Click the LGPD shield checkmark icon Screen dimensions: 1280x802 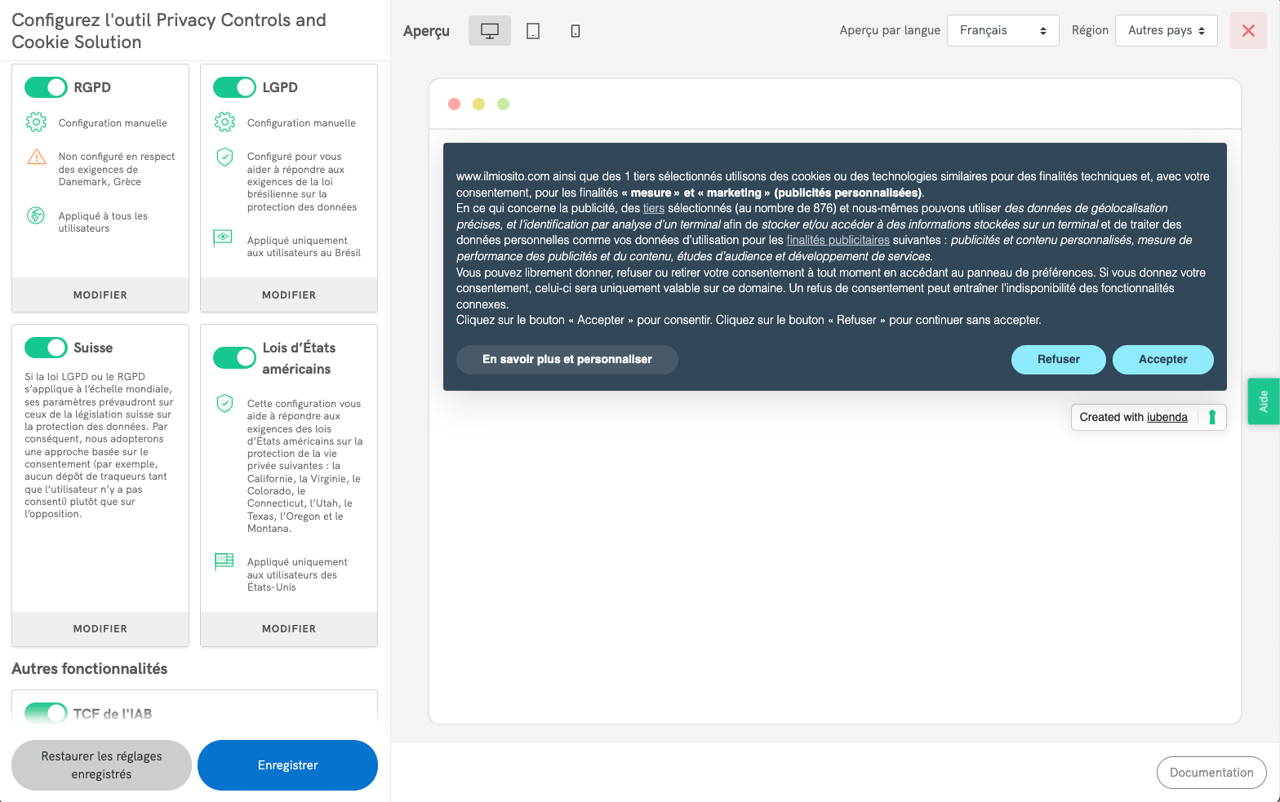tap(224, 157)
